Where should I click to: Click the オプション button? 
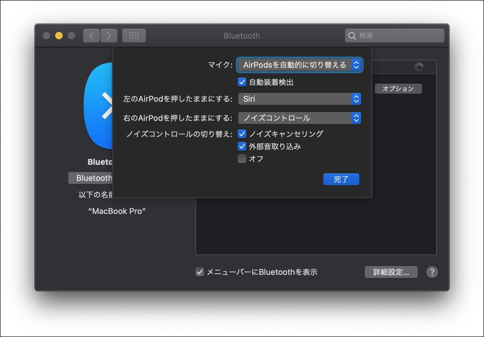pos(398,89)
